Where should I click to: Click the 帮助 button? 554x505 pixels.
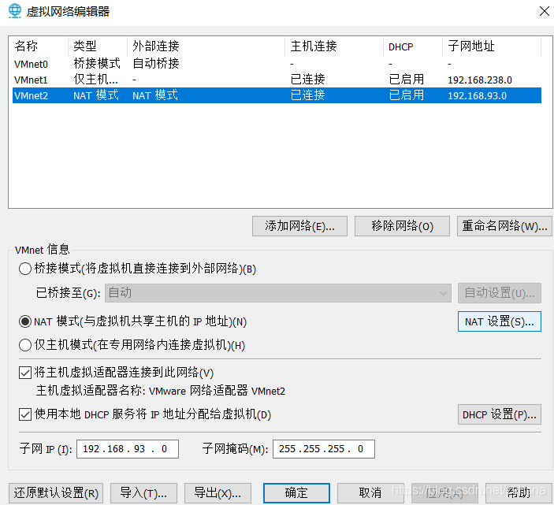coord(519,493)
